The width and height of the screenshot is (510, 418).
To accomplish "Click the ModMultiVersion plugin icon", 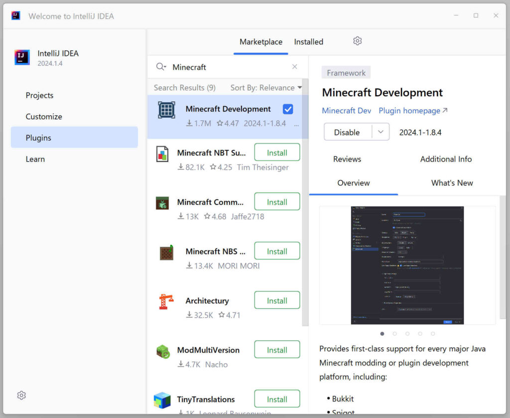I will coord(163,351).
